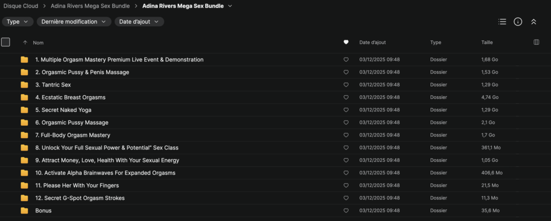Sort by the Date d'ajout column
Screen dimensions: 551x221
pos(372,42)
